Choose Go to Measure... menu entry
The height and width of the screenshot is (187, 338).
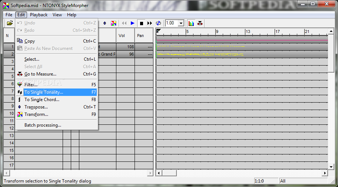click(56, 74)
